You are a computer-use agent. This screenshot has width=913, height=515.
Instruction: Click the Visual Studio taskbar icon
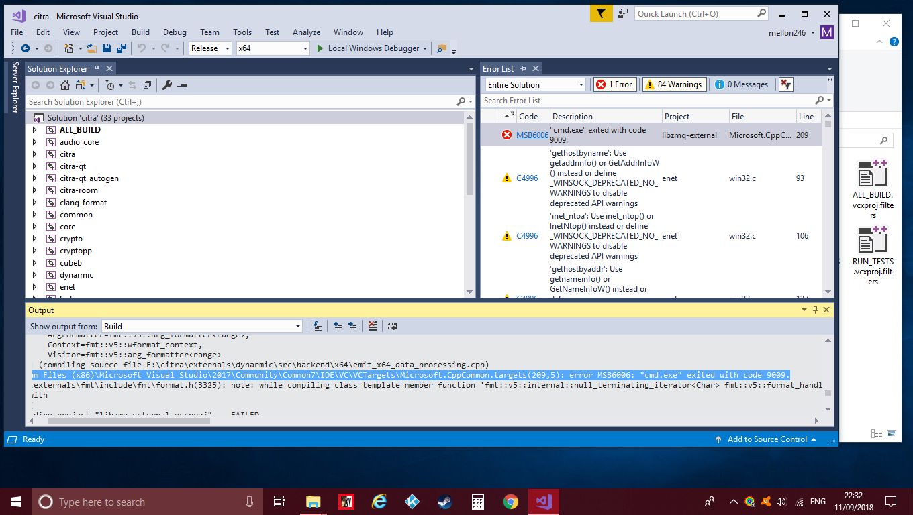543,502
